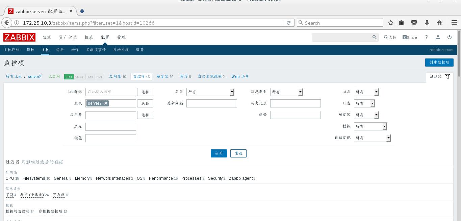Open the downloads arrow icon
The height and width of the screenshot is (221, 461).
(x=427, y=23)
